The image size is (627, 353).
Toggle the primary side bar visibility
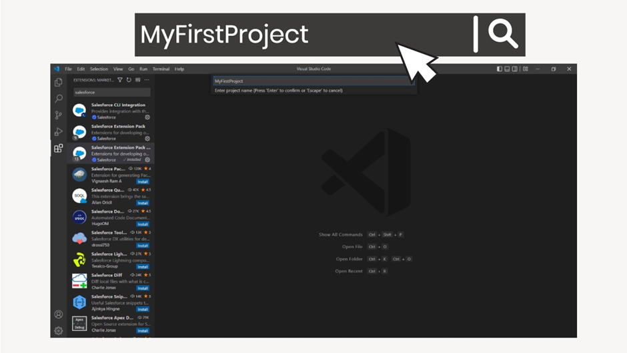pyautogui.click(x=500, y=69)
